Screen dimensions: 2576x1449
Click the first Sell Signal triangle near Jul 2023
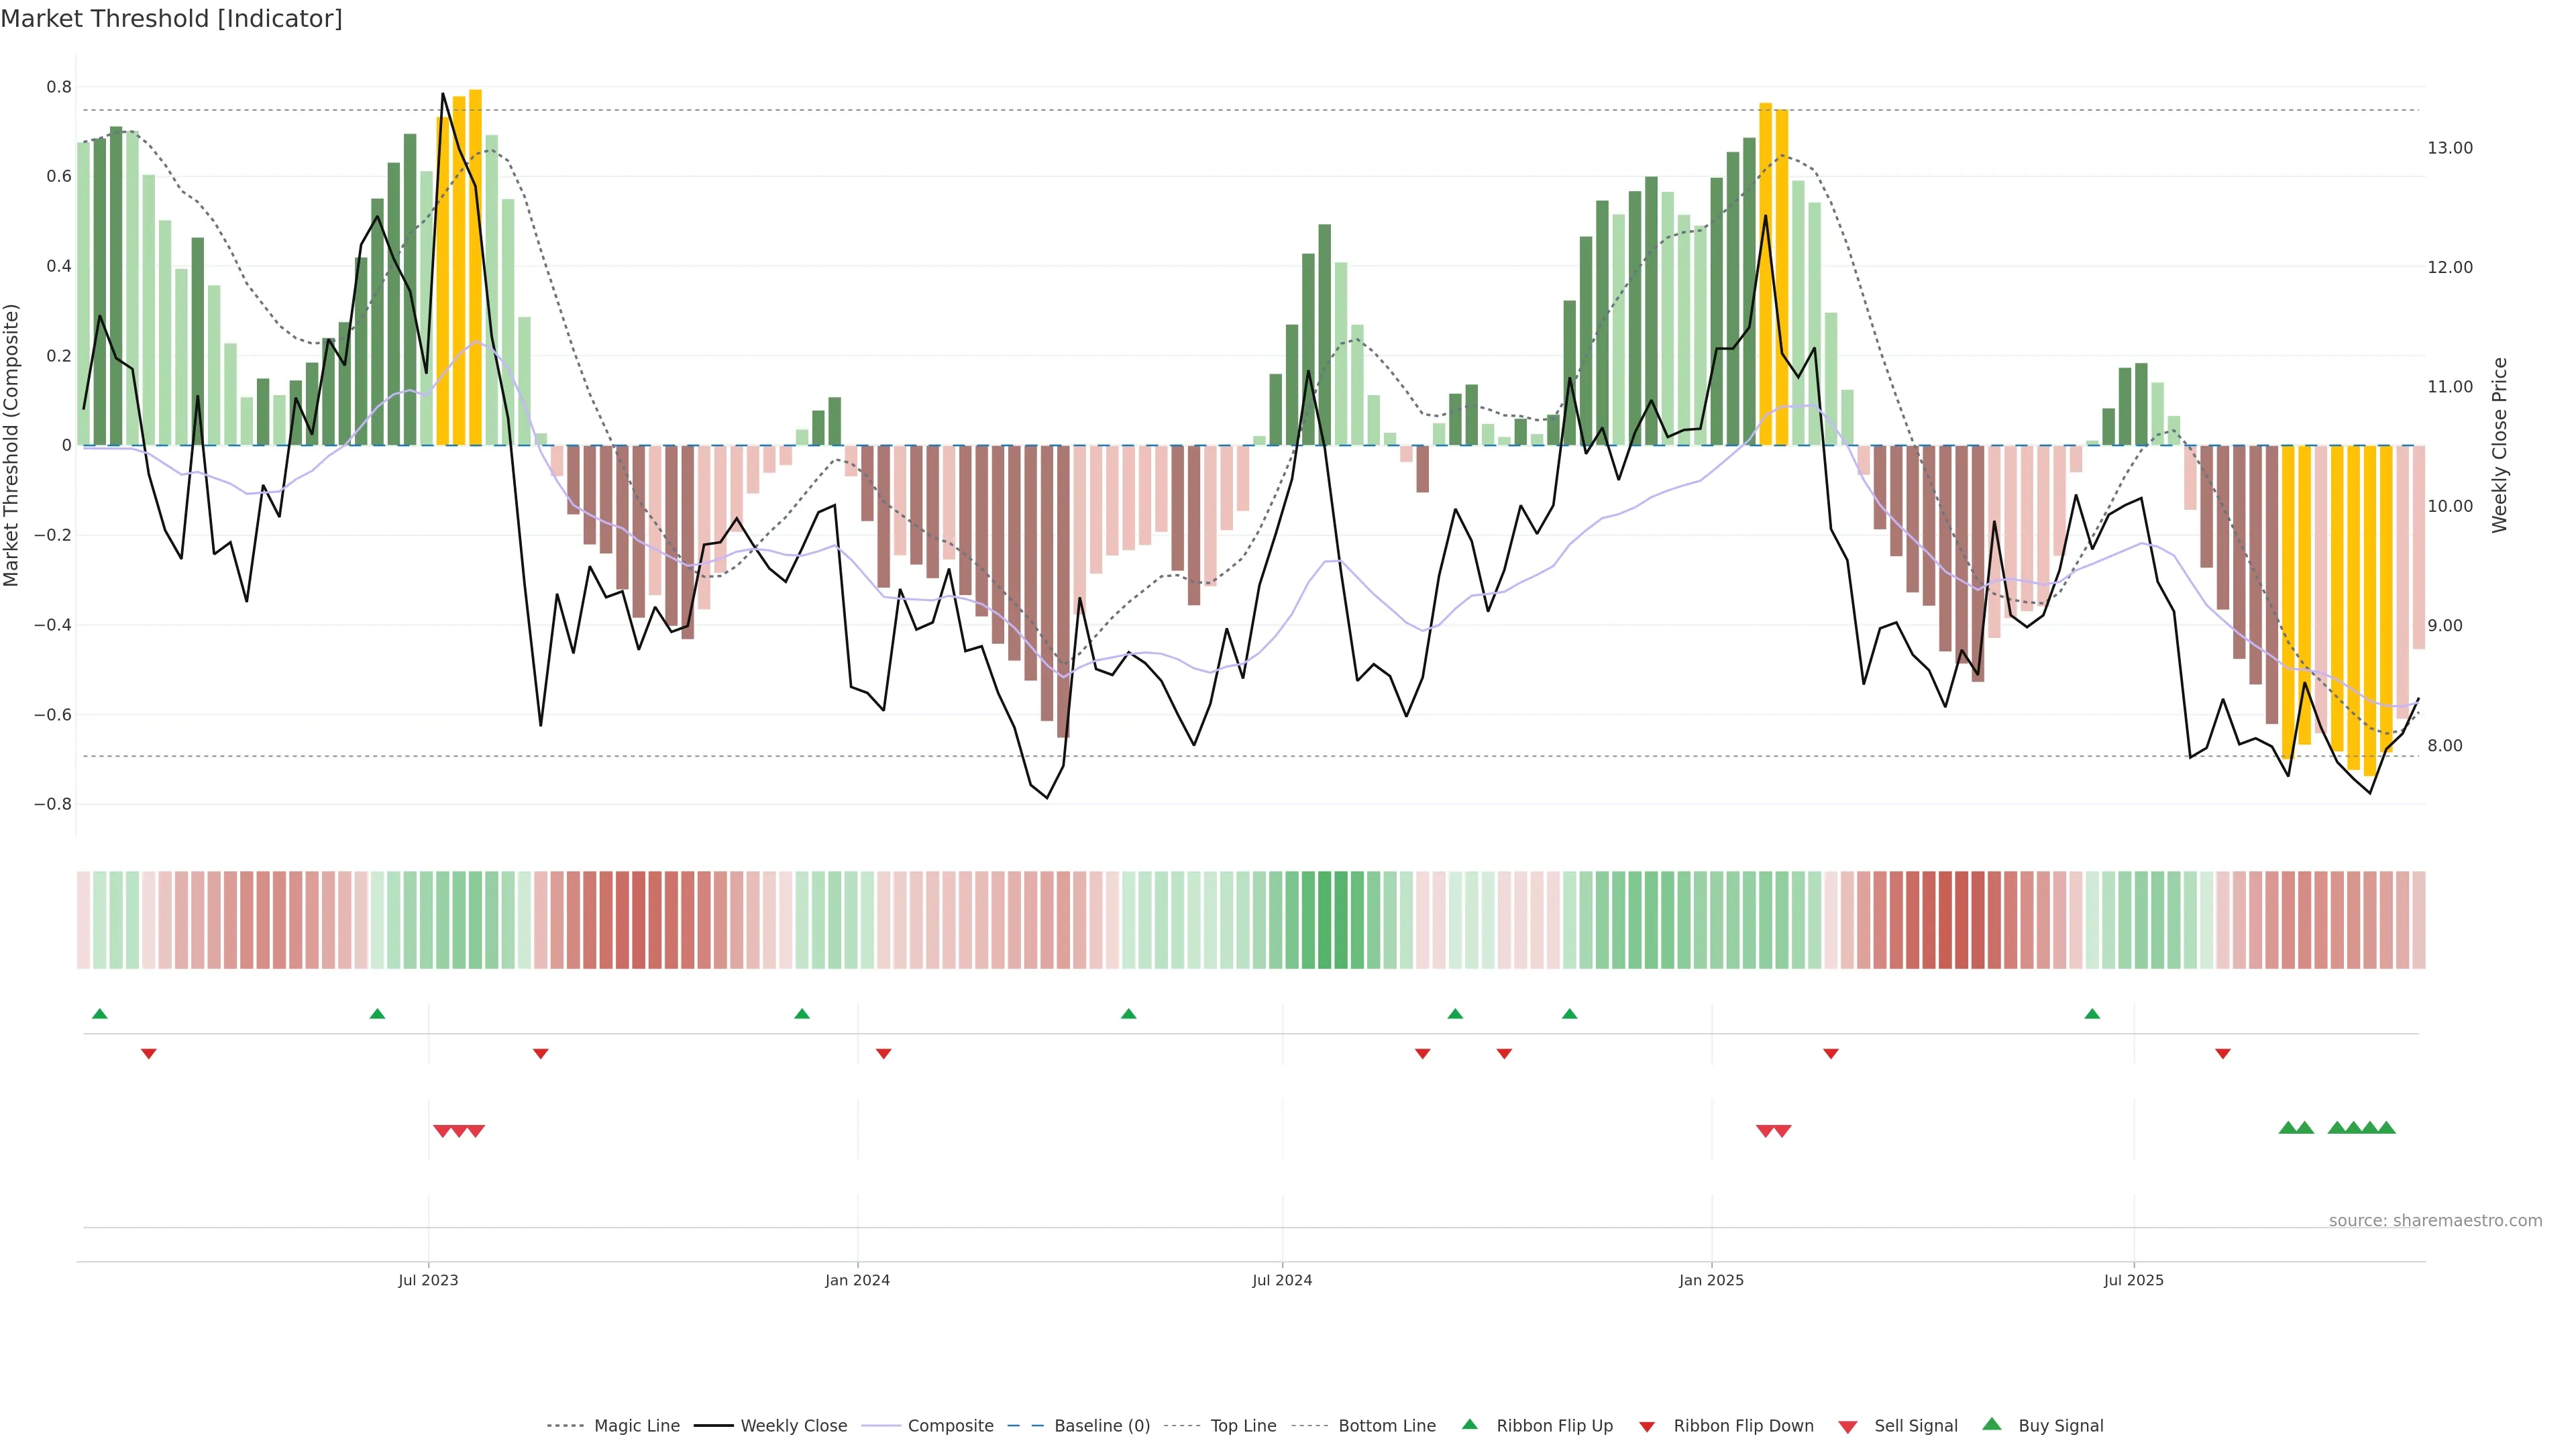tap(442, 1131)
